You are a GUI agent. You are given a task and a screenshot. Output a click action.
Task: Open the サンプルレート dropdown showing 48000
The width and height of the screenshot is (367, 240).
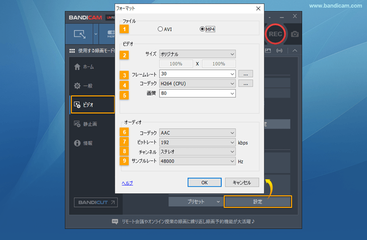coord(197,161)
